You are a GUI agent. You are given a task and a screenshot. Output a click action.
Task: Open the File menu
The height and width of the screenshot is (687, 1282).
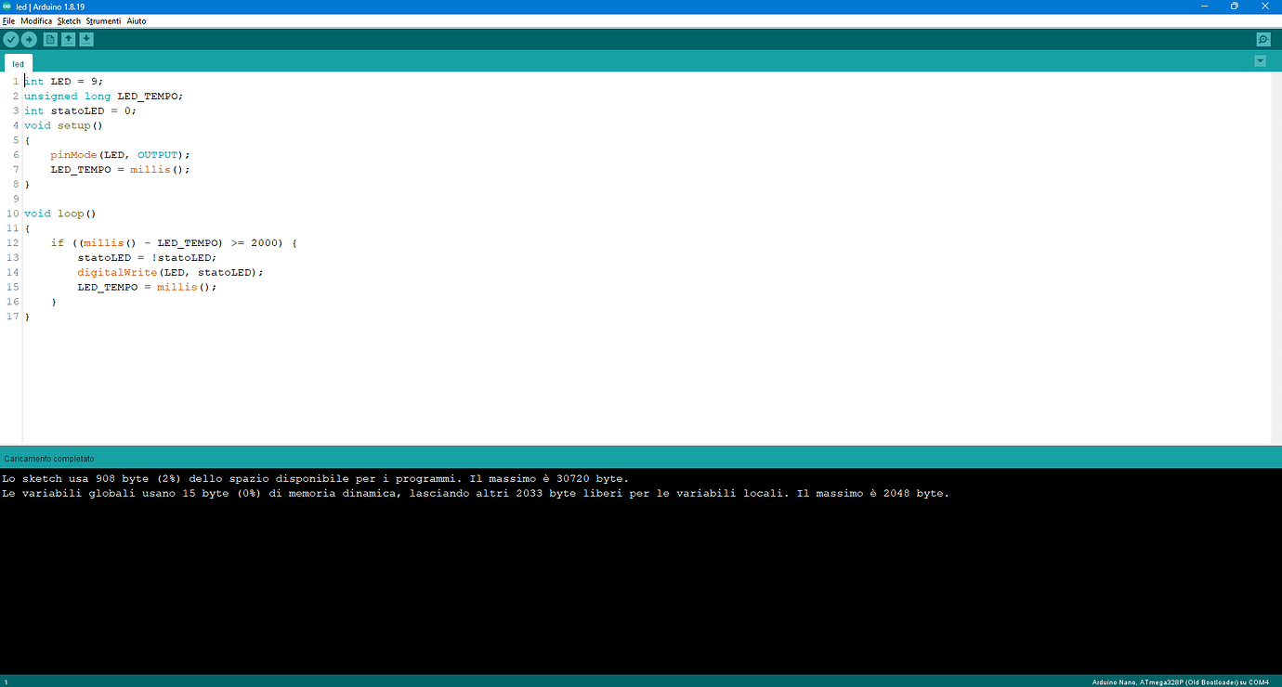coord(8,20)
